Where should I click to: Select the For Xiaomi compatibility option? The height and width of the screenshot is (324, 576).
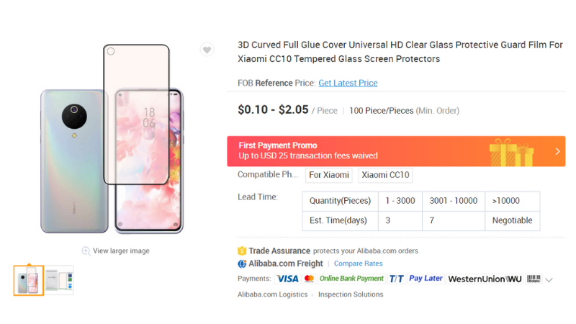point(328,175)
